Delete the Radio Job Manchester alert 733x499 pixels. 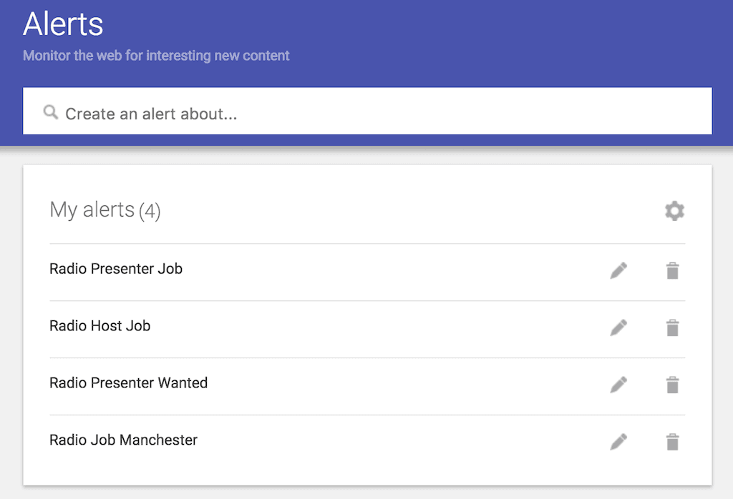(672, 442)
